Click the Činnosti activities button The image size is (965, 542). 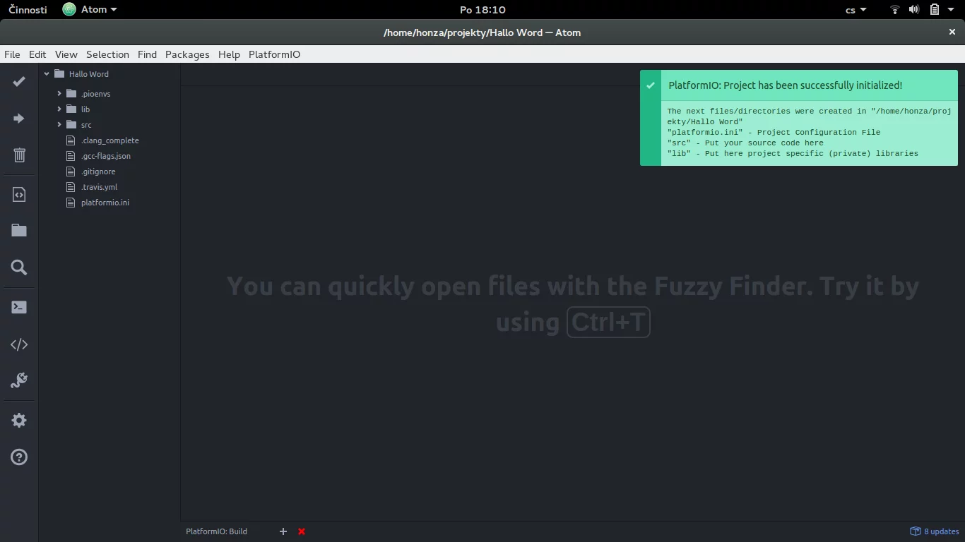pos(28,10)
